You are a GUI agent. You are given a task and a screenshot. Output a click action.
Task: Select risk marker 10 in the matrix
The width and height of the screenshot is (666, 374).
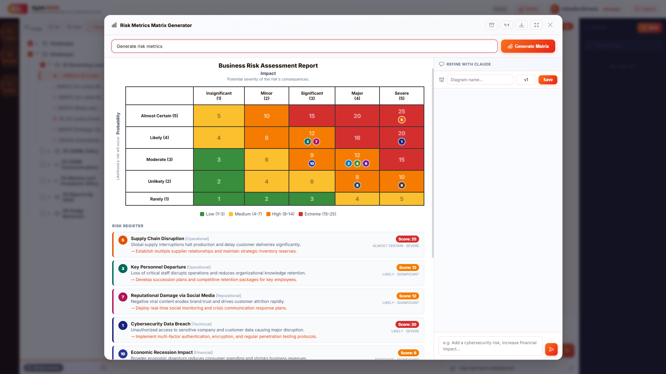click(312, 164)
